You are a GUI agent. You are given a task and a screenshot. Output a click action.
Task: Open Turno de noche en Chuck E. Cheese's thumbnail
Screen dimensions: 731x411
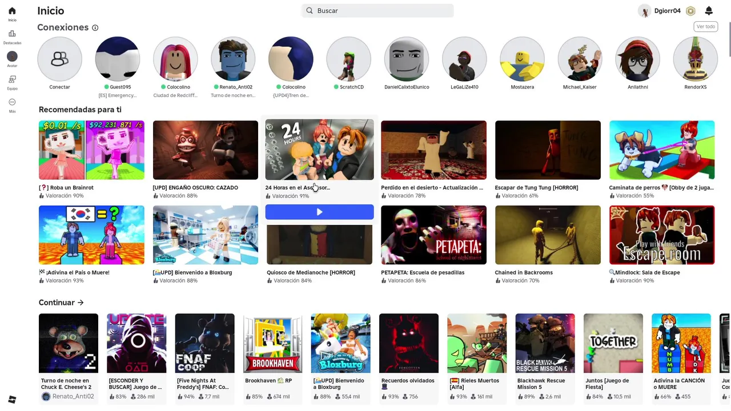coord(69,343)
